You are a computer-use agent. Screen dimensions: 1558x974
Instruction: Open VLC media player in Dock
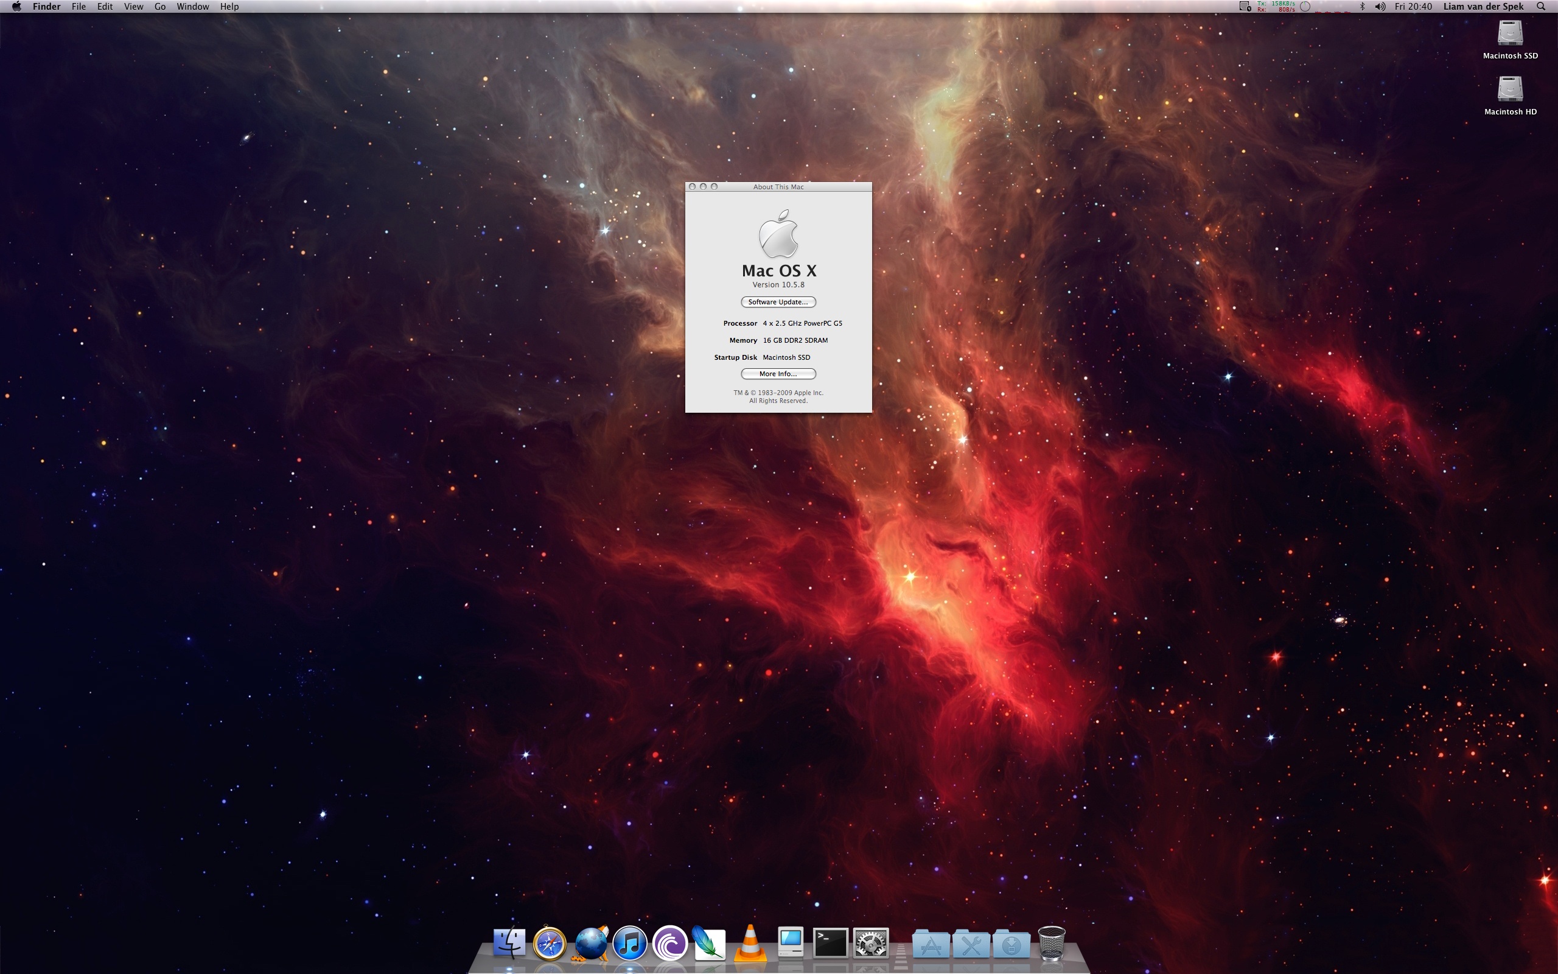(x=750, y=944)
